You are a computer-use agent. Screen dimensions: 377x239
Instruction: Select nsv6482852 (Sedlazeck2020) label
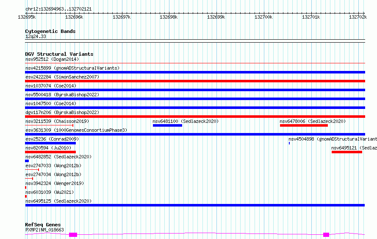click(x=58, y=157)
